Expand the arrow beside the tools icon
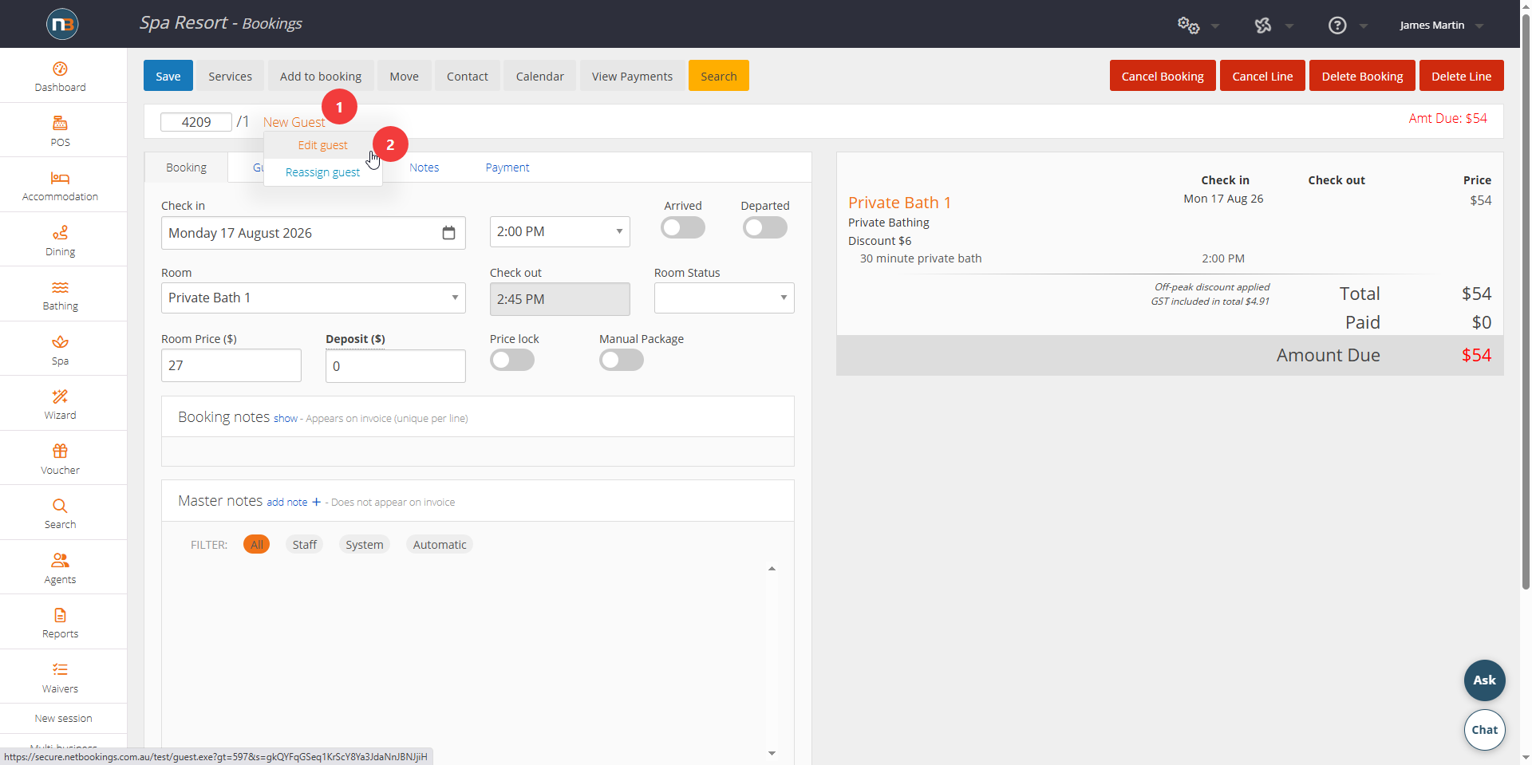Screen dimensions: 1532x765 1289,26
